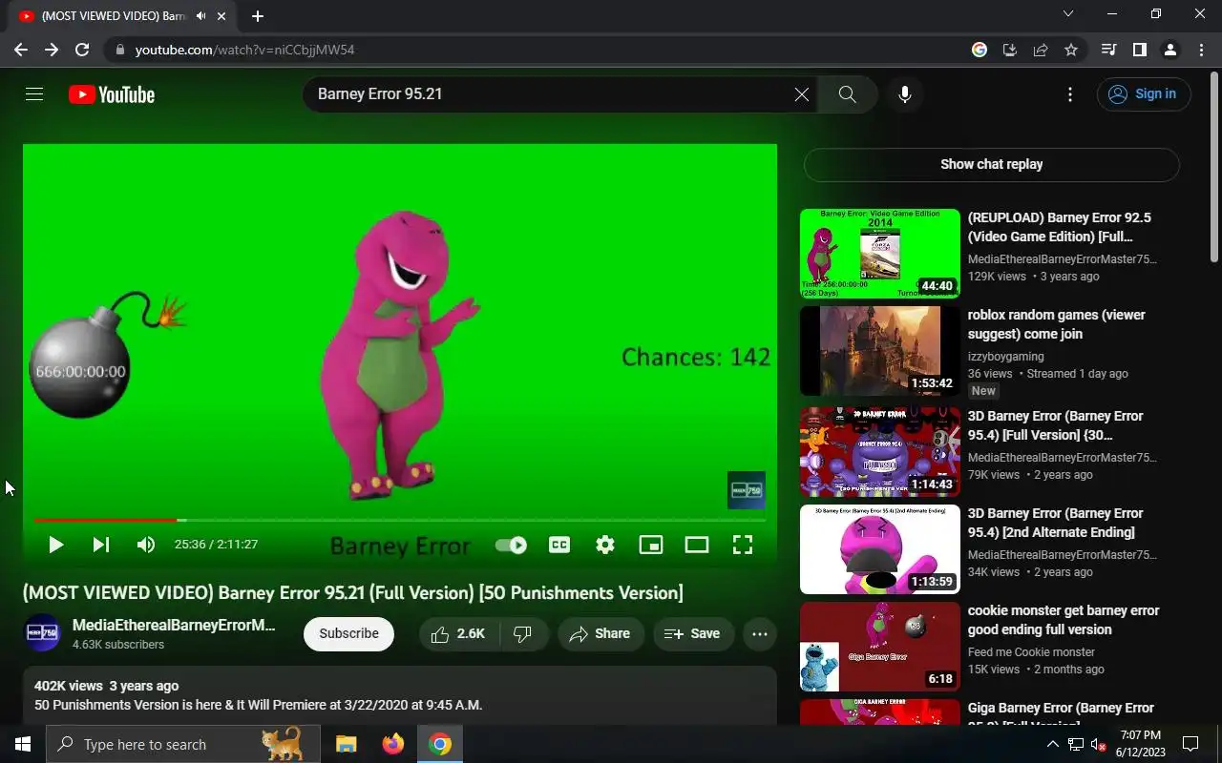The image size is (1222, 763).
Task: Toggle Chrome side panel
Action: click(x=1139, y=50)
